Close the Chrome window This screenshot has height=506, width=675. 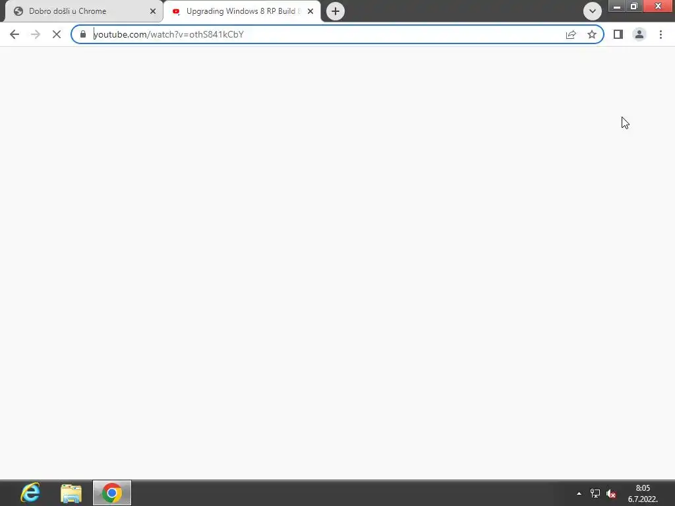pos(659,6)
